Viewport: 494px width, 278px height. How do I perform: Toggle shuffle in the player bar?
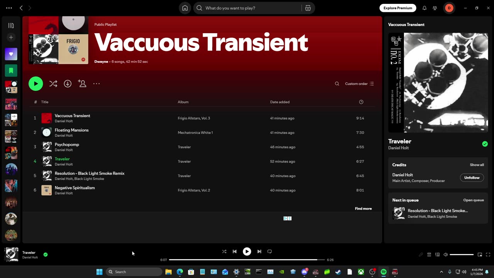[224, 251]
